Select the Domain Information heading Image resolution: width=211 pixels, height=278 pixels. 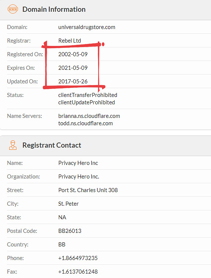click(54, 10)
